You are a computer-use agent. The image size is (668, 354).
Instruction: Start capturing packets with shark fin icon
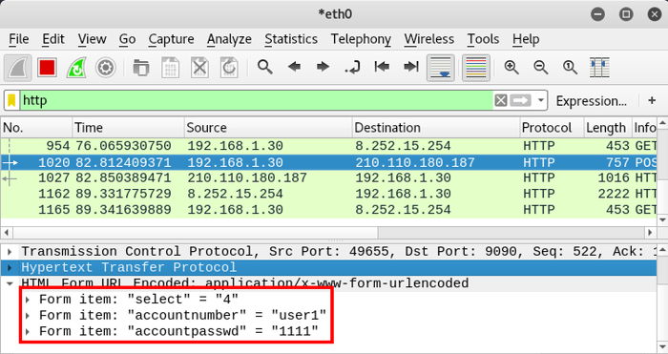[x=18, y=68]
